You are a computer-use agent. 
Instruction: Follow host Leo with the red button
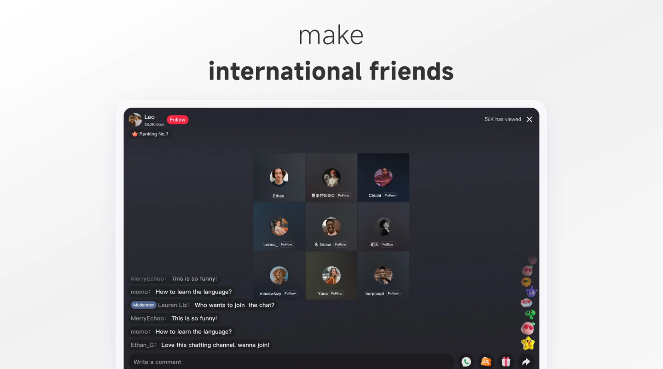pos(177,120)
